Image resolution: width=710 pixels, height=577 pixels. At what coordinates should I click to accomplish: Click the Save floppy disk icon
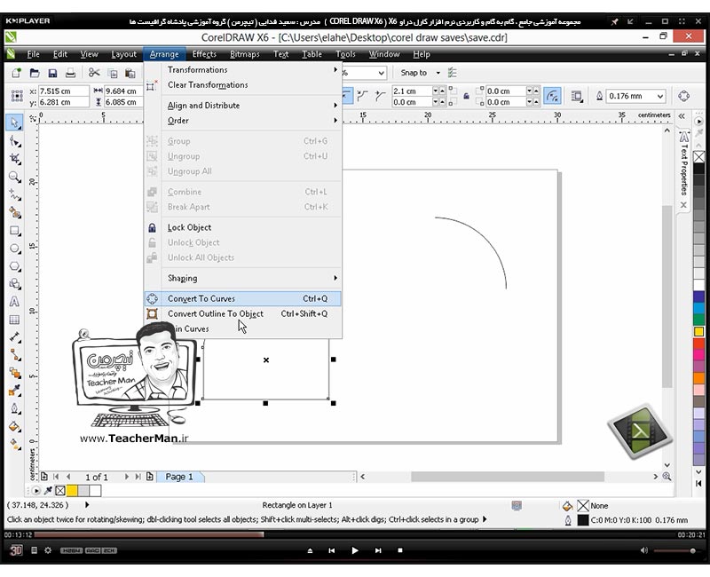pyautogui.click(x=52, y=73)
